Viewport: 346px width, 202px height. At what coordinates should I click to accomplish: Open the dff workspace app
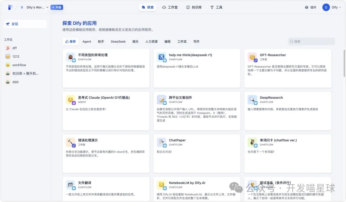point(25,48)
